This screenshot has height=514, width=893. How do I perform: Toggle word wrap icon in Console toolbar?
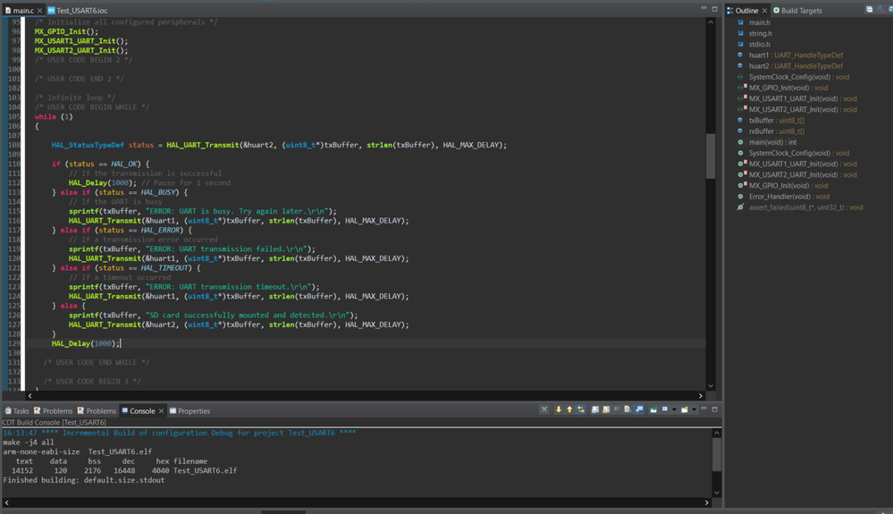pos(617,409)
